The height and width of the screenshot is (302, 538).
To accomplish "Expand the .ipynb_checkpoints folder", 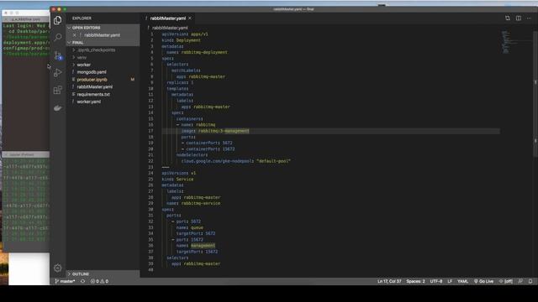I will point(103,50).
